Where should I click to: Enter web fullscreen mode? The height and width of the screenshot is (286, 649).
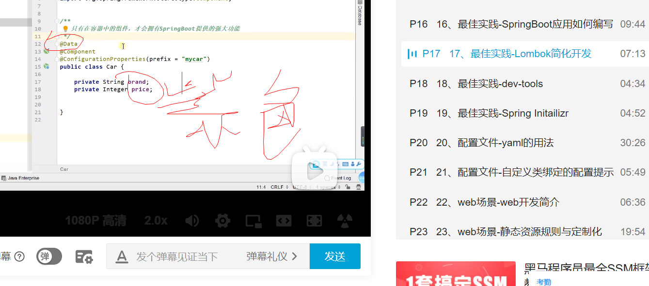click(314, 221)
